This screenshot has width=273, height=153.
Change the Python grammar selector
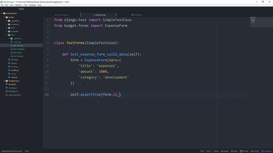pyautogui.click(x=216, y=151)
